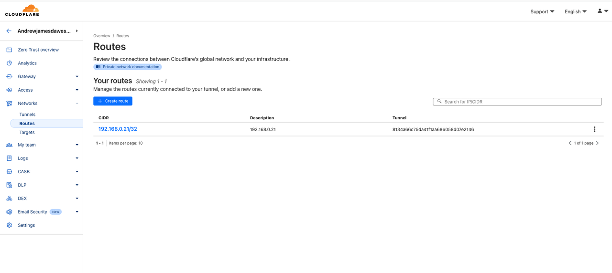Focus the Search for IP/CIDR field
Image resolution: width=612 pixels, height=273 pixels.
pyautogui.click(x=517, y=102)
